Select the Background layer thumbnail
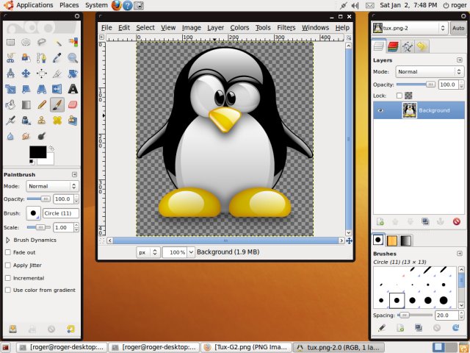The height and width of the screenshot is (353, 470). (409, 110)
